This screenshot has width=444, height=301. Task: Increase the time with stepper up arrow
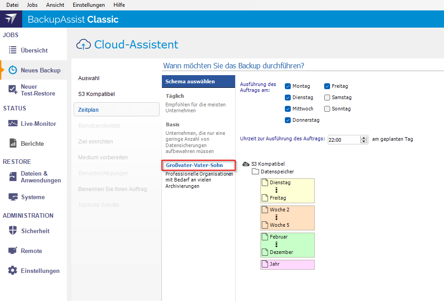[364, 138]
